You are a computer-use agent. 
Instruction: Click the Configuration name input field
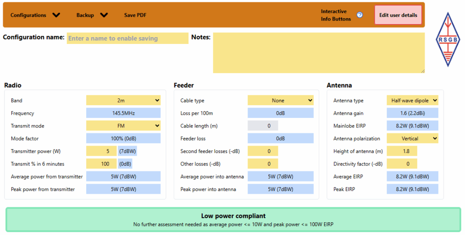pos(127,39)
